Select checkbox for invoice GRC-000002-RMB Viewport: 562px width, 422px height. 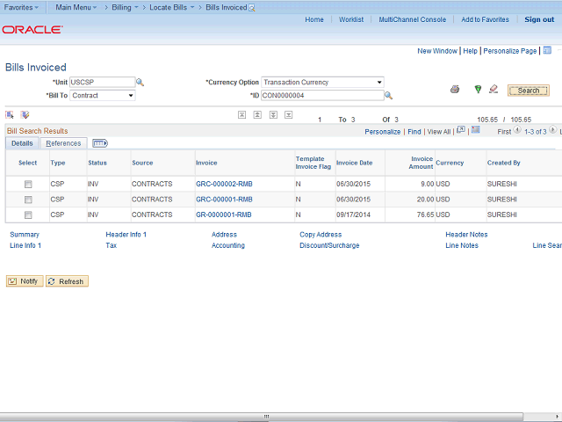tap(28, 185)
